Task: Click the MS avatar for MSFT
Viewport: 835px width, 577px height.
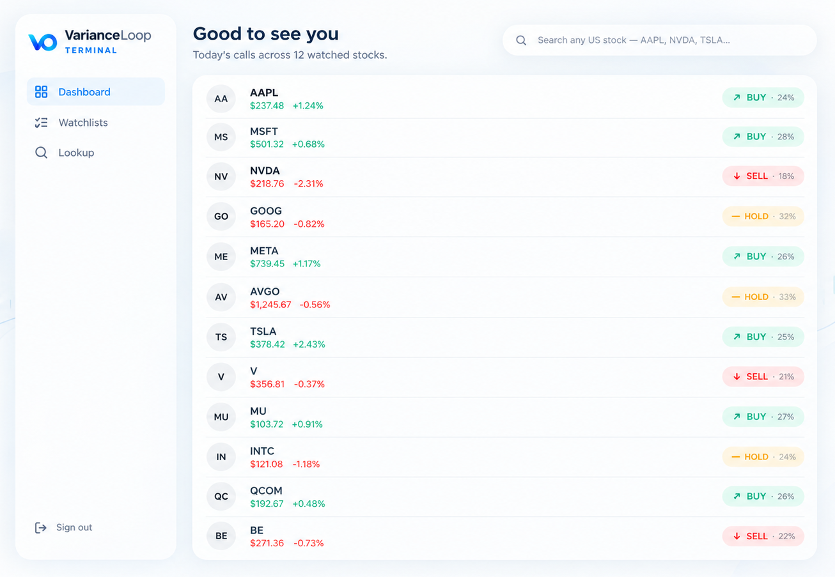Action: click(x=221, y=137)
